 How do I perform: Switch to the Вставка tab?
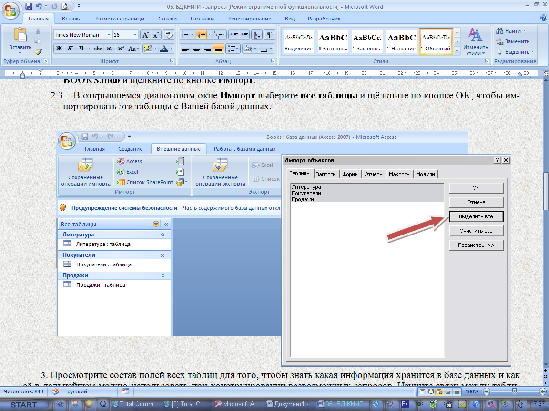(71, 19)
